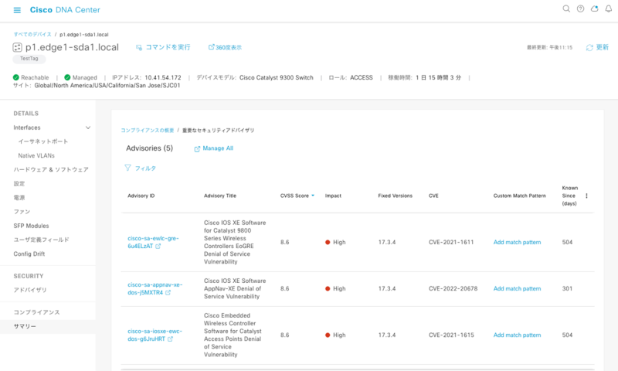Click the Impact column header
Image resolution: width=618 pixels, height=371 pixels.
click(333, 196)
